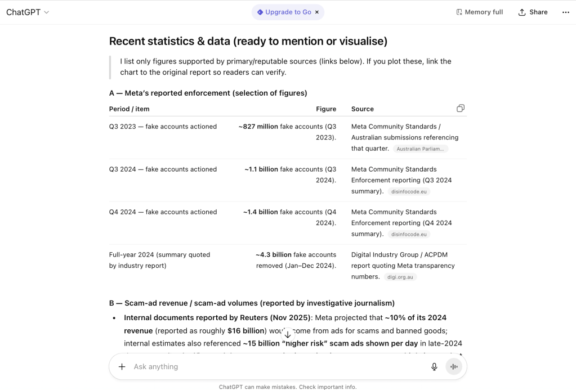Click the Share button label
The height and width of the screenshot is (390, 576).
538,12
